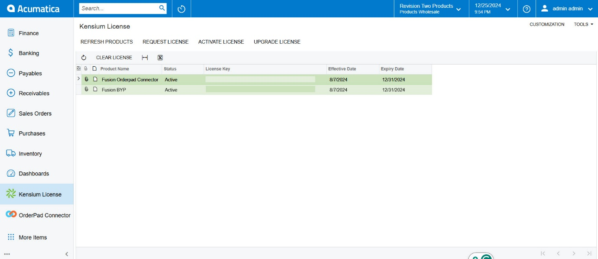Click the More Items grid icon
Image resolution: width=598 pixels, height=259 pixels.
[11, 237]
